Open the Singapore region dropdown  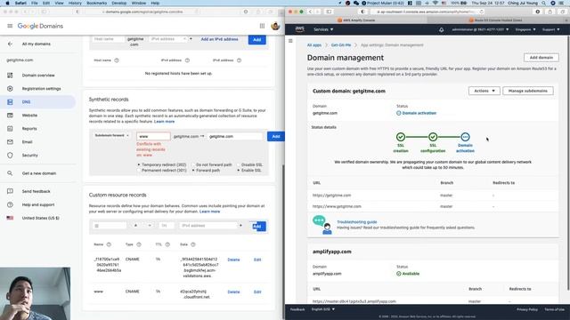point(525,29)
